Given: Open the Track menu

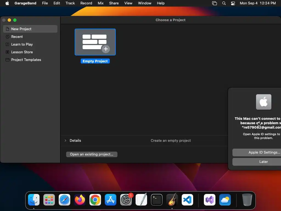Looking at the screenshot, I should [70, 3].
